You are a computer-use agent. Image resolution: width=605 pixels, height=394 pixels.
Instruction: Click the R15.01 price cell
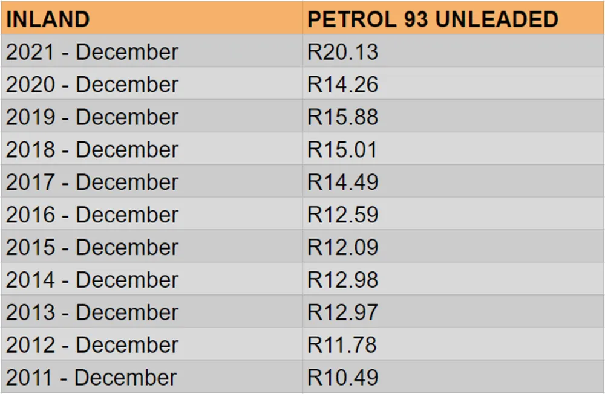[453, 149]
